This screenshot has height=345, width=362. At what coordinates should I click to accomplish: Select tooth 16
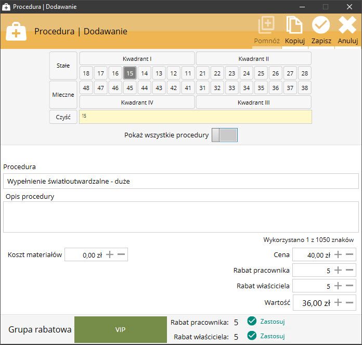(115, 73)
